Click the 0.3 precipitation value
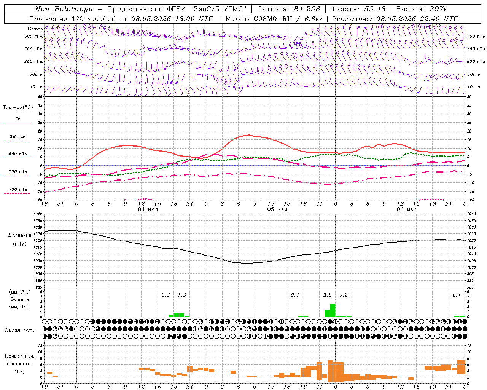The height and width of the screenshot is (390, 487). [x=166, y=295]
